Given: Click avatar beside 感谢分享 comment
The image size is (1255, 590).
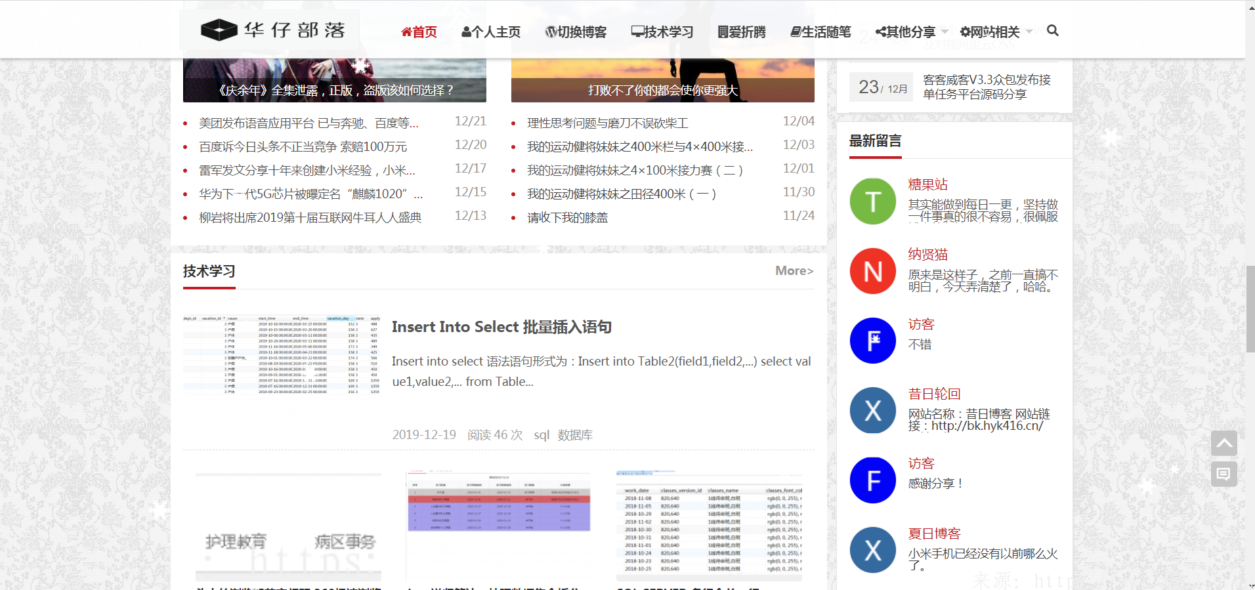Looking at the screenshot, I should coord(873,480).
